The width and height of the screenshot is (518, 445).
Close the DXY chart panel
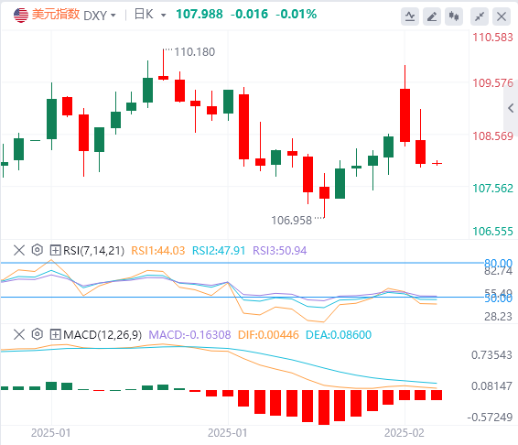[x=502, y=16]
